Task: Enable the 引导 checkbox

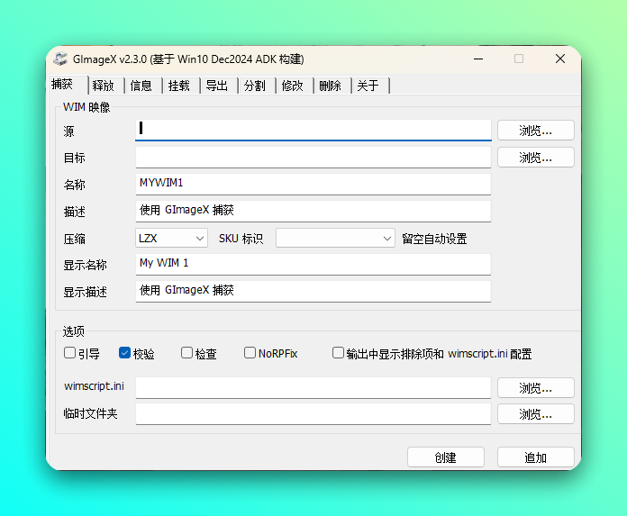Action: [x=70, y=353]
